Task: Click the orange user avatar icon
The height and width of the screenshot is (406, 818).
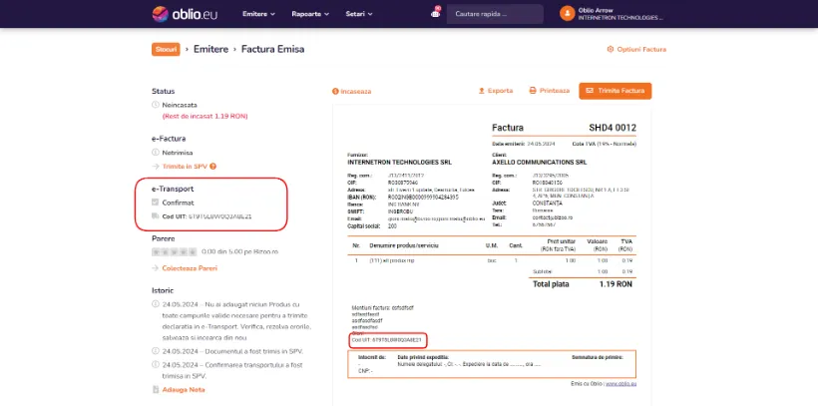Action: click(x=567, y=14)
